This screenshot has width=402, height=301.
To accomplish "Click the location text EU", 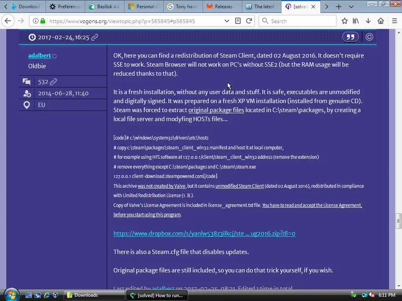I will point(42,105).
